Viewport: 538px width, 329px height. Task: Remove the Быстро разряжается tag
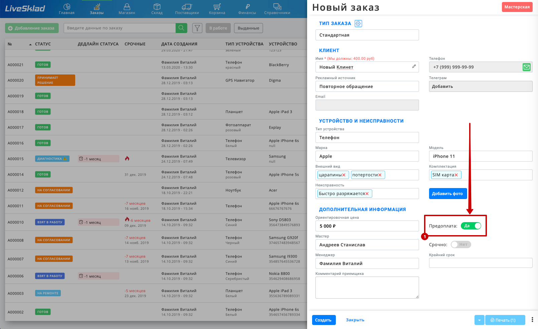[367, 194]
